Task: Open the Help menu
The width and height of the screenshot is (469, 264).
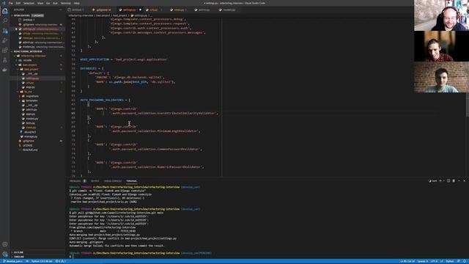Action: [76, 3]
